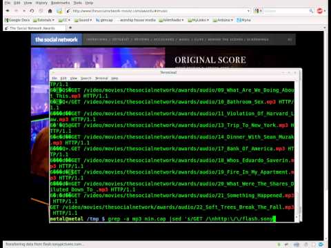This screenshot has width=331, height=248.
Task: Open the History menu in browser
Action: click(x=41, y=3)
